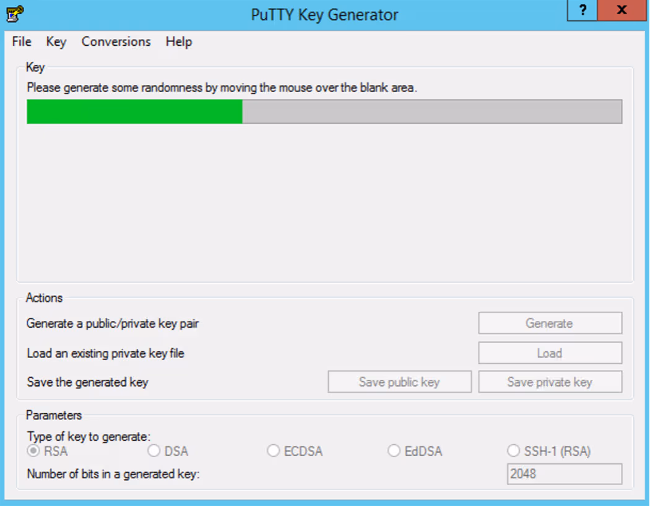This screenshot has width=650, height=506.
Task: Click 'Load an existing private key file' label
Action: point(105,353)
